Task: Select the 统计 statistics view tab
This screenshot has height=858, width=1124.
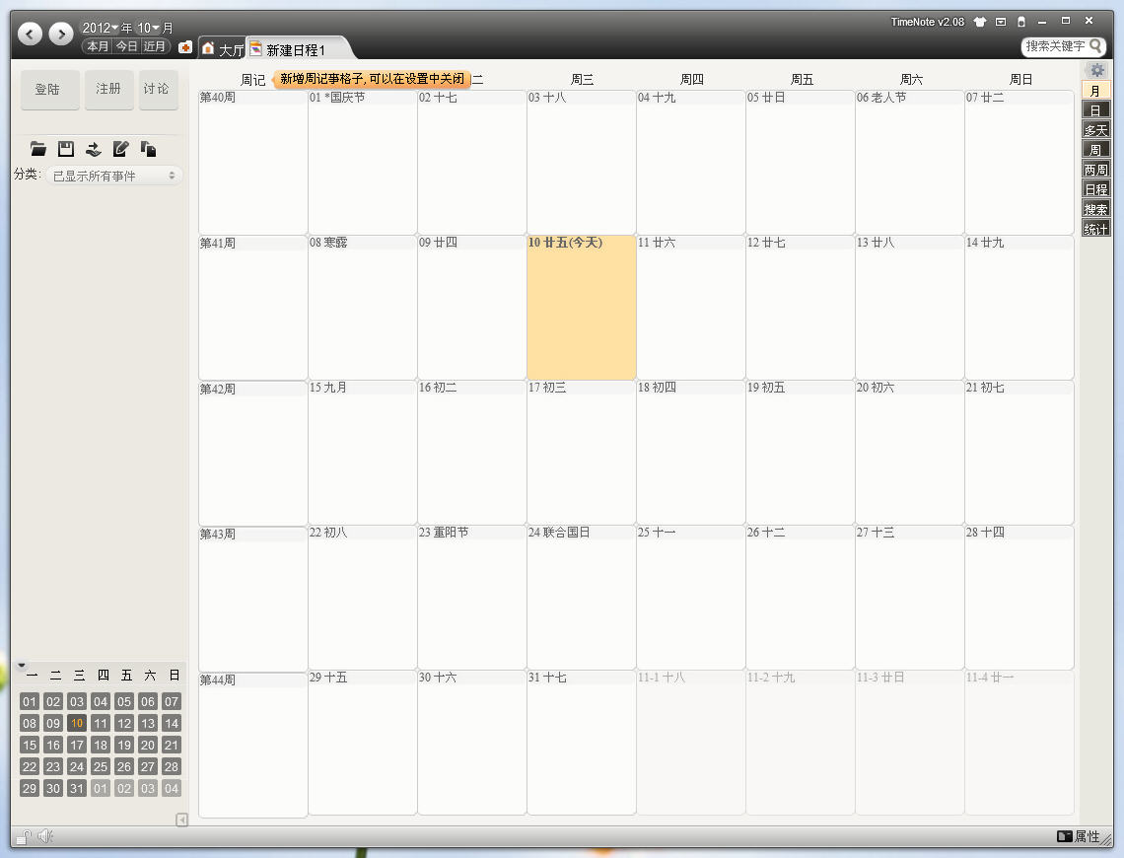Action: 1095,230
